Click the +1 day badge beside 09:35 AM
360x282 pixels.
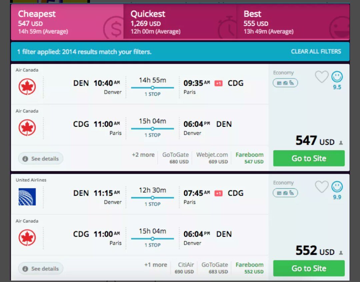218,83
